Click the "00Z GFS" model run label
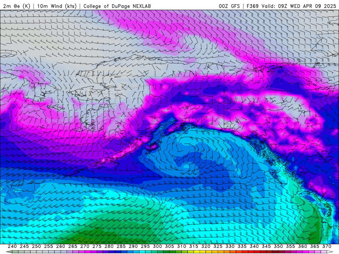339x254 pixels. 229,6
